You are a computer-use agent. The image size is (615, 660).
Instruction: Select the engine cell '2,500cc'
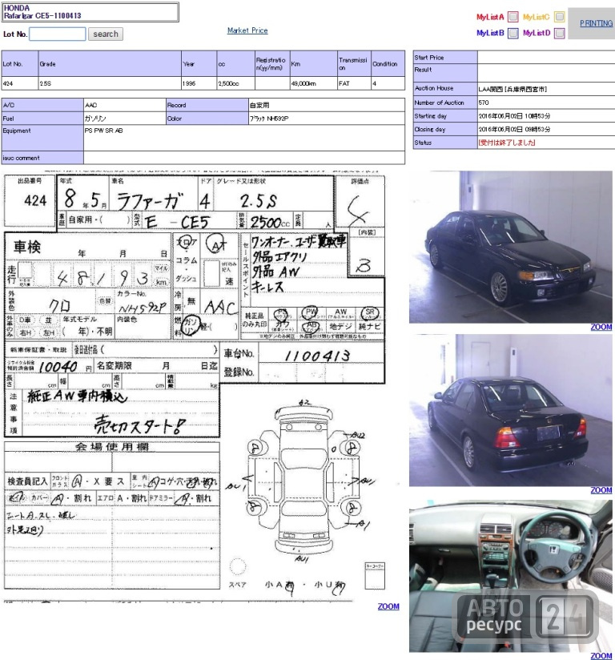coord(235,83)
